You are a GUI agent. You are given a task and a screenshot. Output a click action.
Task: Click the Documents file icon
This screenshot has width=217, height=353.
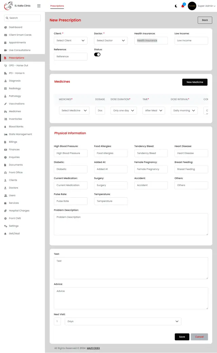click(x=5, y=165)
